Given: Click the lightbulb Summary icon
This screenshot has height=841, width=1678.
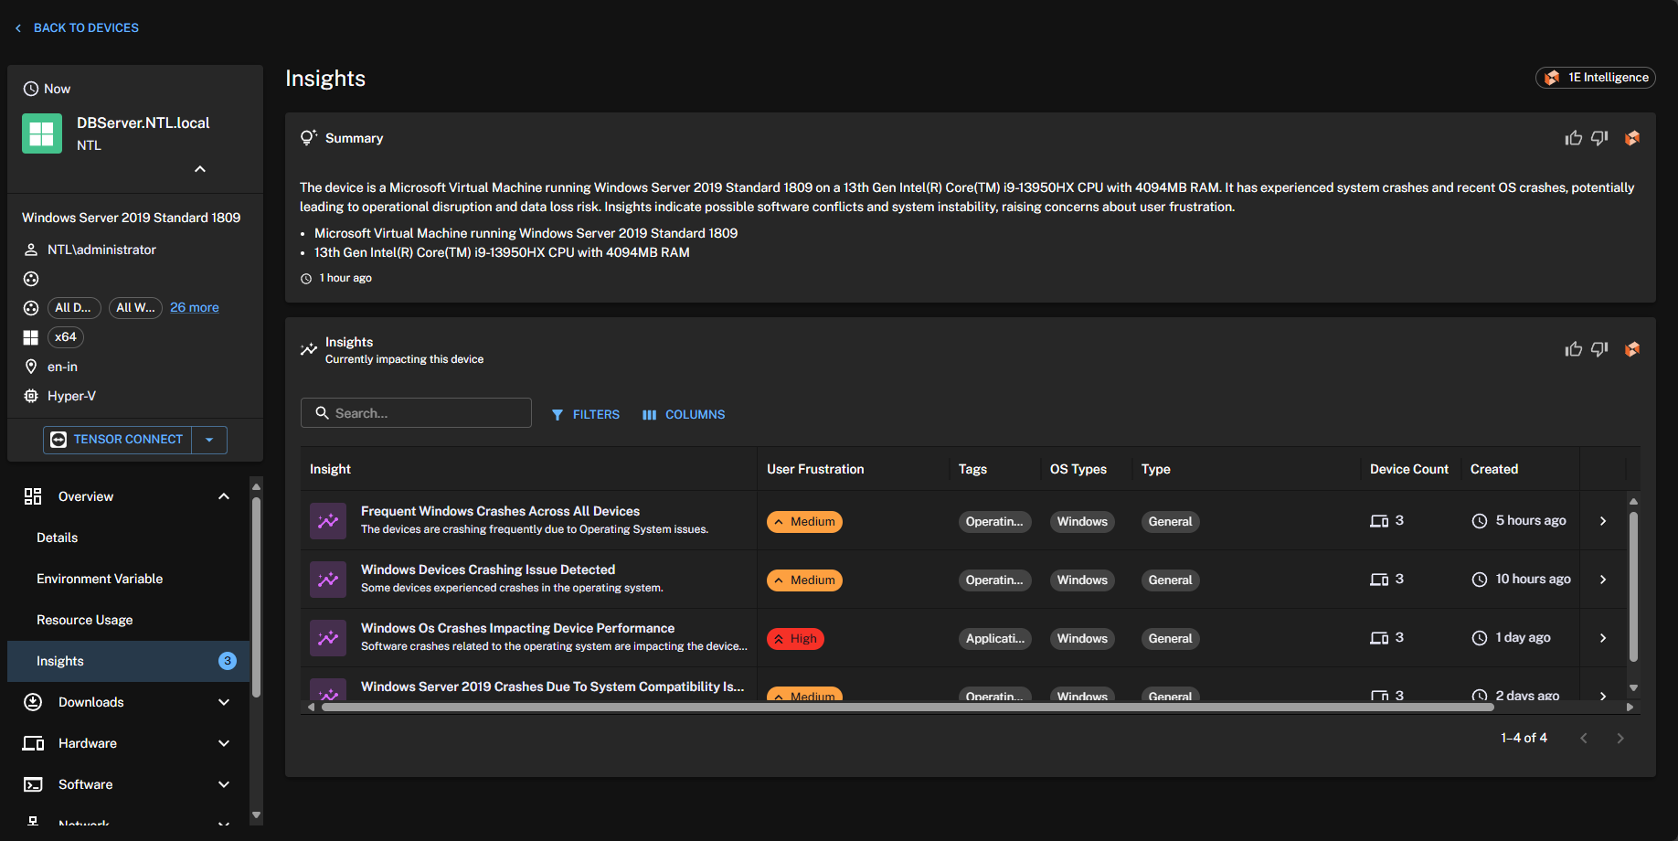Looking at the screenshot, I should tap(309, 138).
